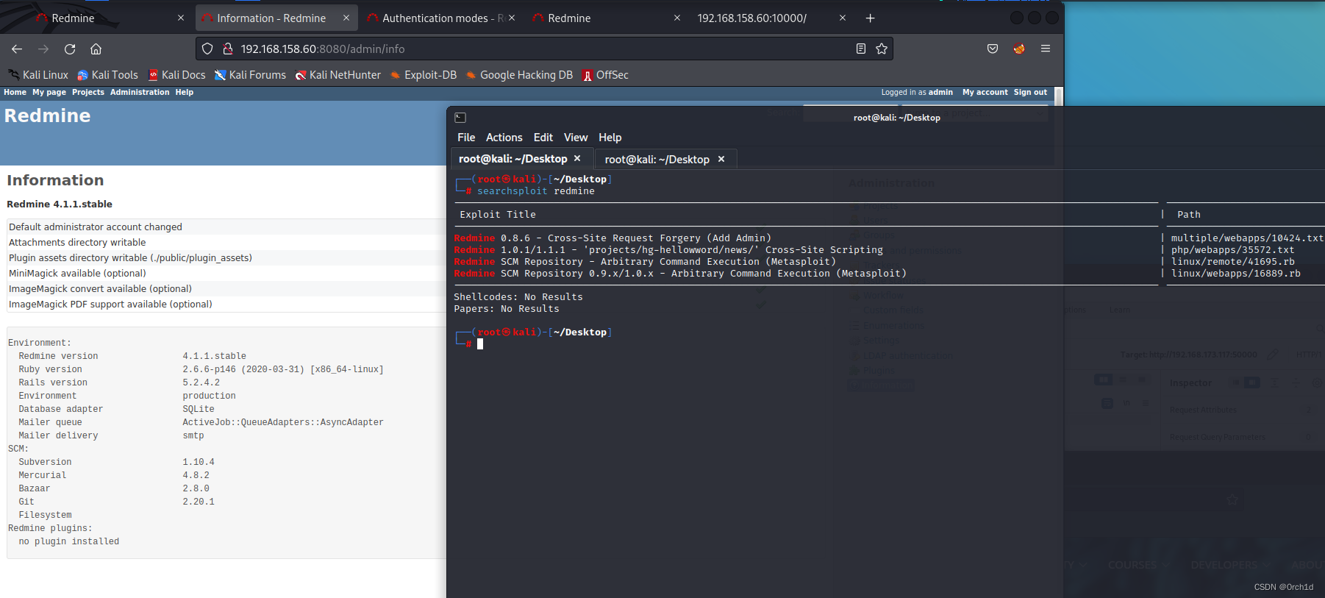The image size is (1325, 598).
Task: Go back using Firefox back arrow
Action: (x=17, y=49)
